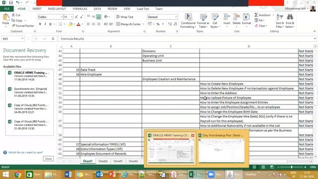
Task: Switch to the REVIEW ribbon tab
Action: tap(112, 9)
